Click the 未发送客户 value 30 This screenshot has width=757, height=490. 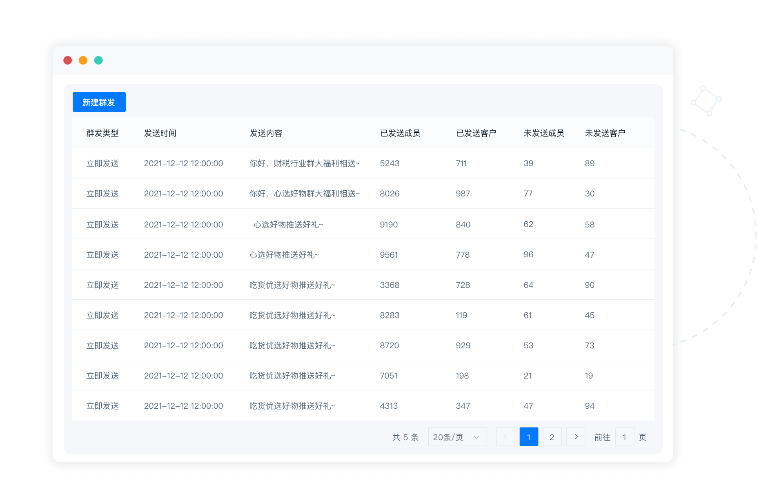(590, 194)
